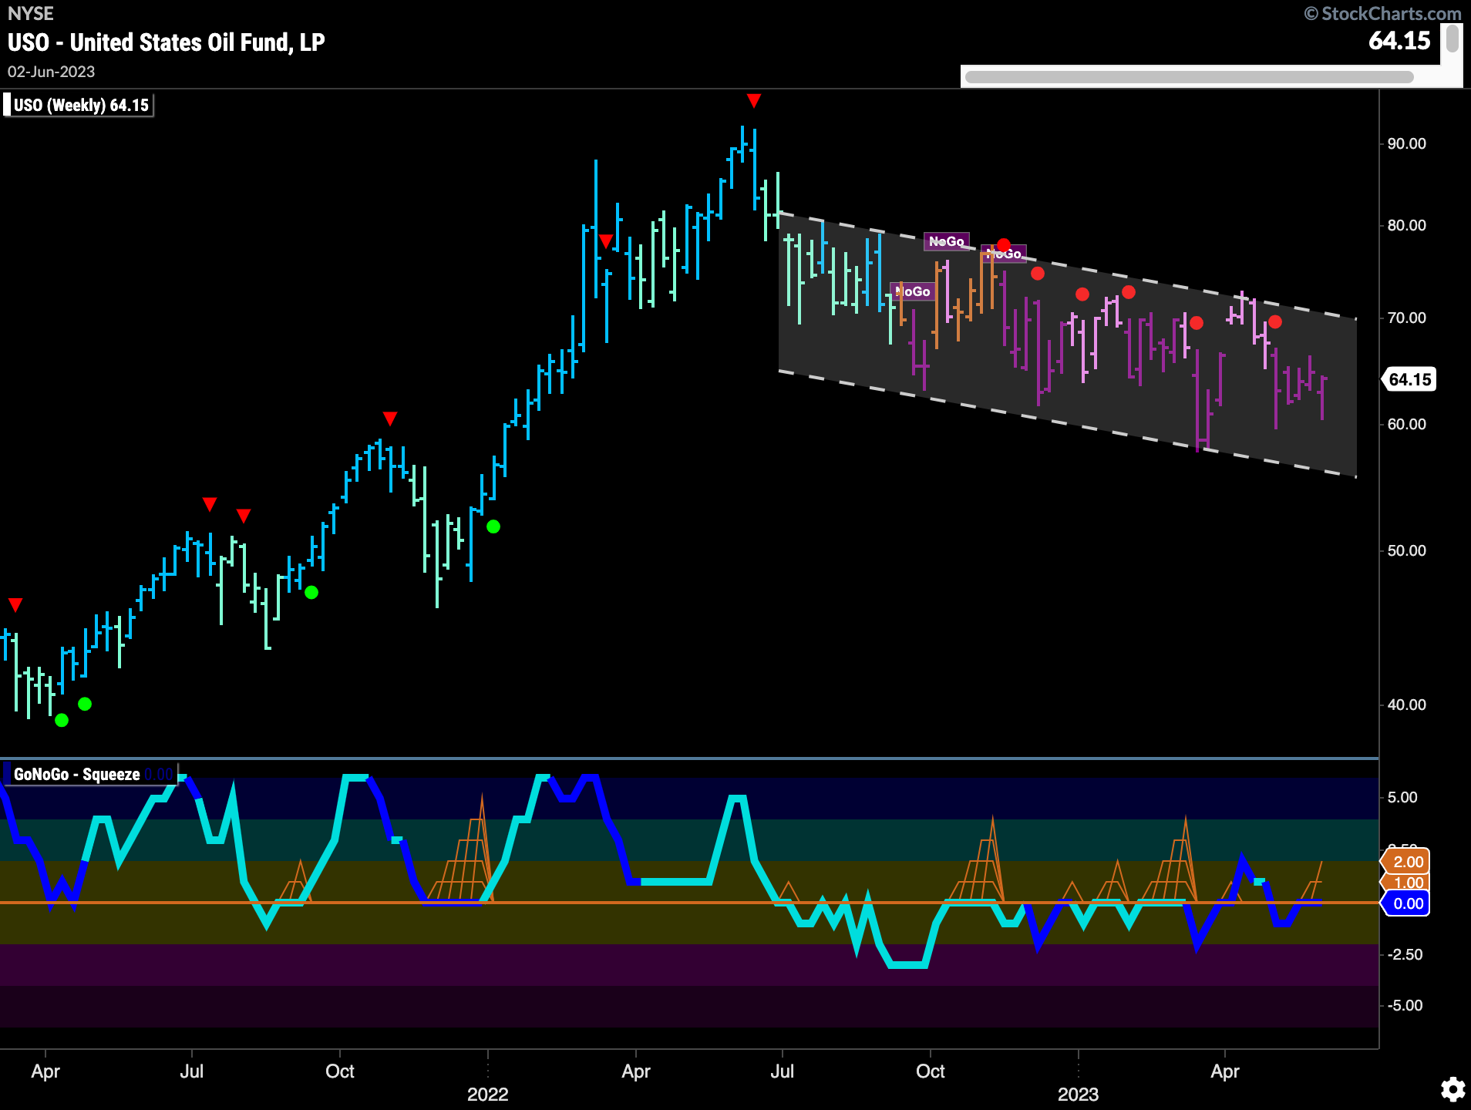The height and width of the screenshot is (1110, 1471).
Task: Click the 90.00 price axis label
Action: pyautogui.click(x=1406, y=143)
